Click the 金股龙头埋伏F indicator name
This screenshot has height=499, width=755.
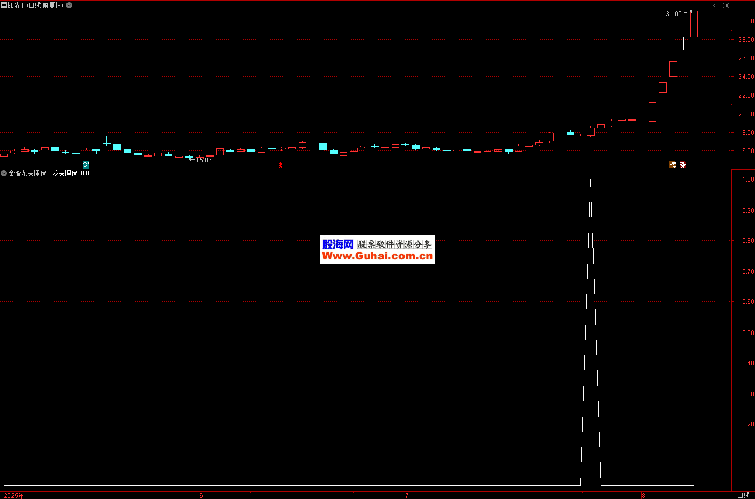pos(29,173)
